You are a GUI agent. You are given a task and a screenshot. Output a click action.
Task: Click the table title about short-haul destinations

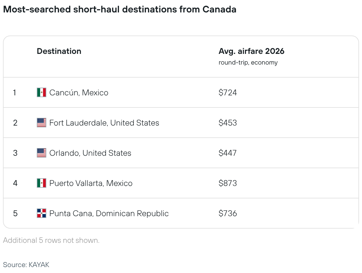tap(120, 9)
